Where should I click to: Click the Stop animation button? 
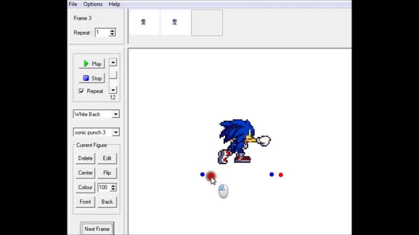point(92,78)
